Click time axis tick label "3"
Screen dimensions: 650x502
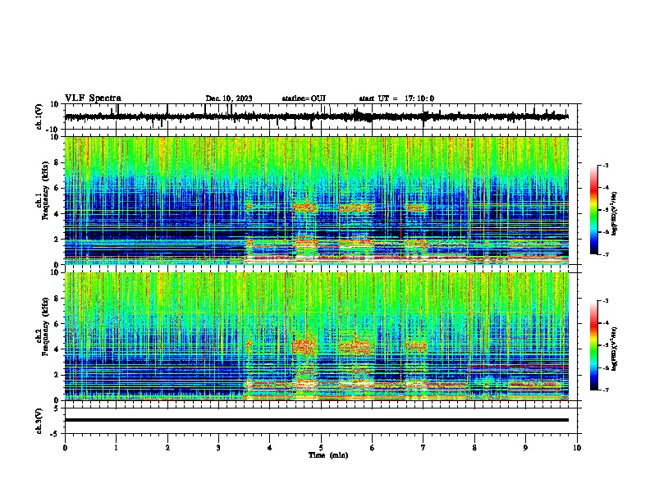218,448
